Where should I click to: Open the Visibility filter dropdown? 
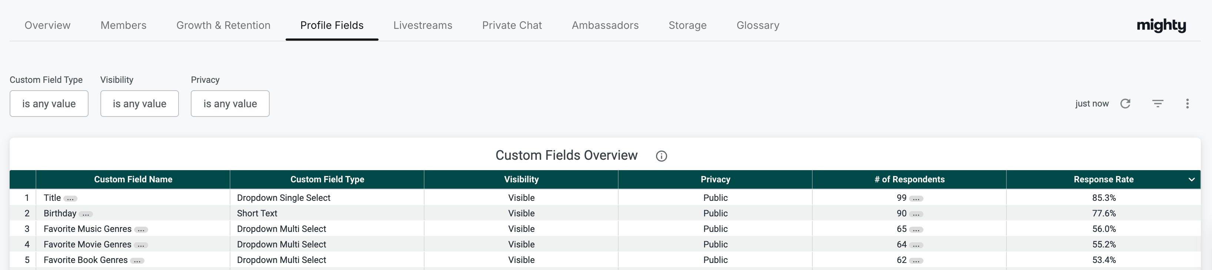[x=139, y=103]
